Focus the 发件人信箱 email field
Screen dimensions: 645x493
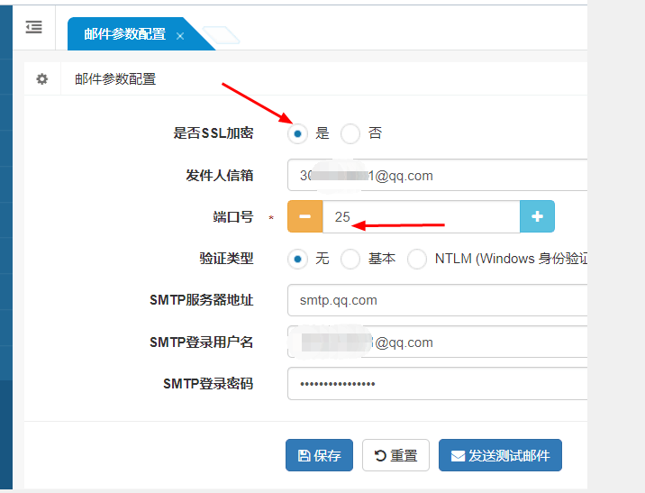(437, 176)
